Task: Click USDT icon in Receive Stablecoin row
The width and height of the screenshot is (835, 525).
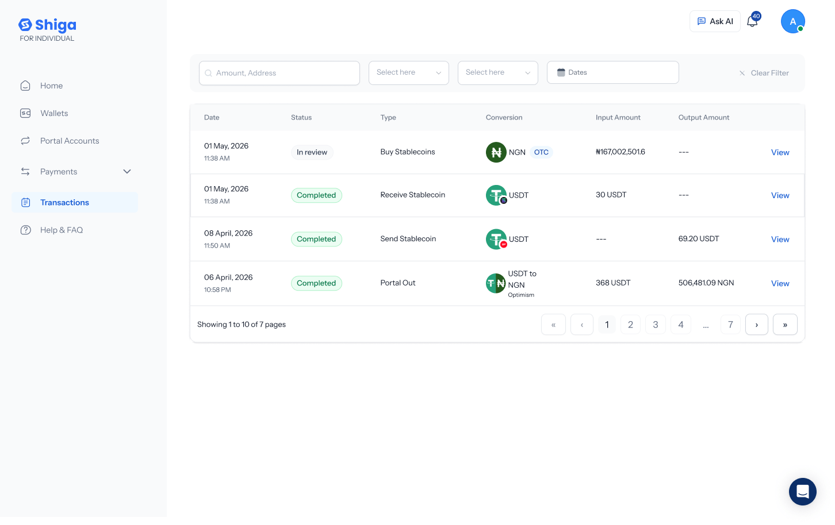Action: point(496,195)
